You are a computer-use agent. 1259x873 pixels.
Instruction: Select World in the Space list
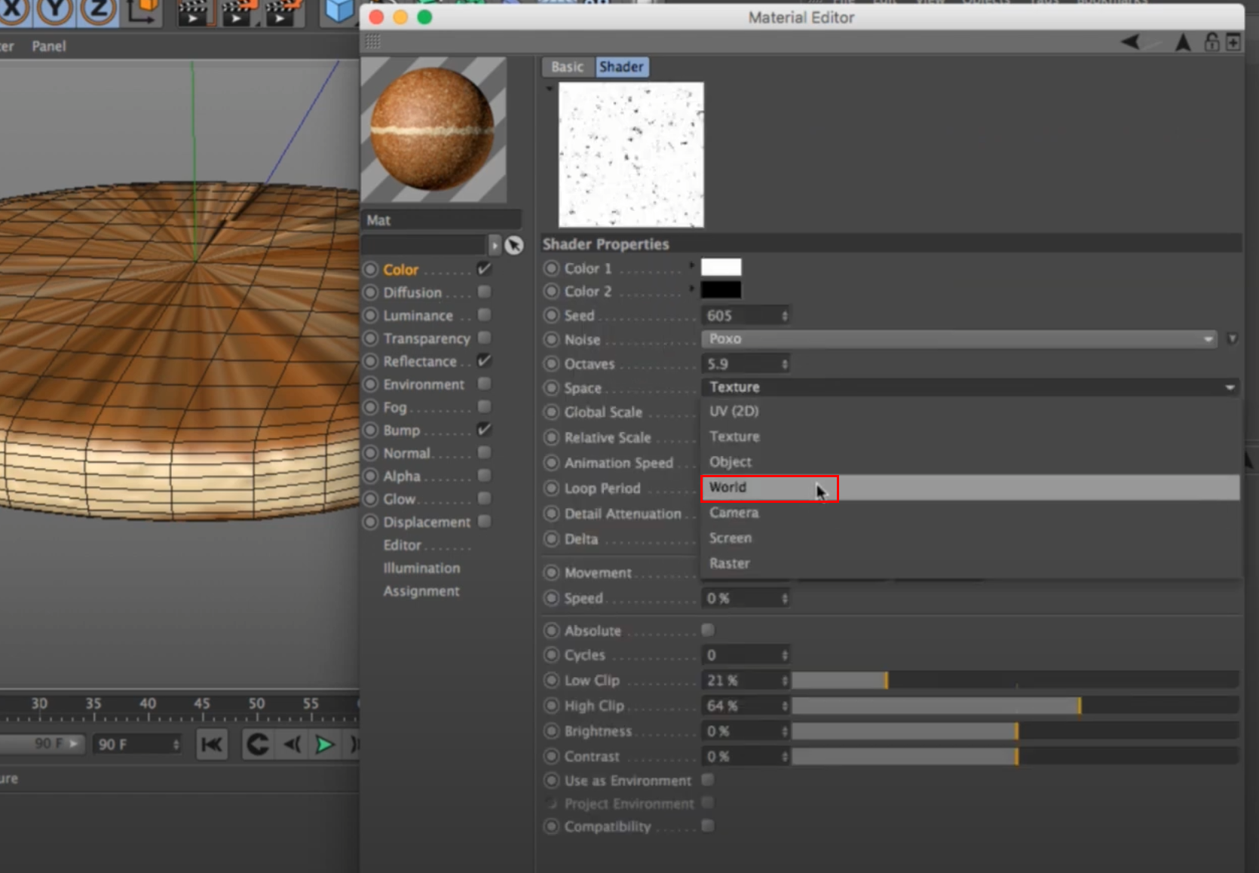point(970,488)
